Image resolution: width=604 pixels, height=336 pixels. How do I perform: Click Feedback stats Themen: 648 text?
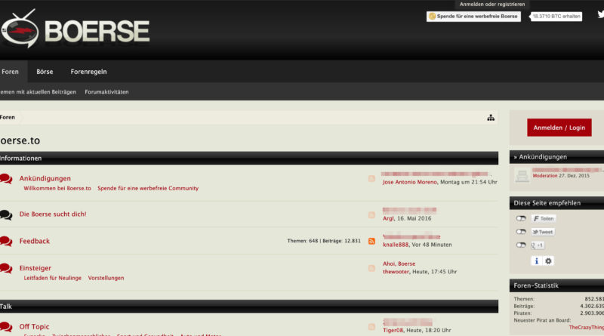pos(303,241)
